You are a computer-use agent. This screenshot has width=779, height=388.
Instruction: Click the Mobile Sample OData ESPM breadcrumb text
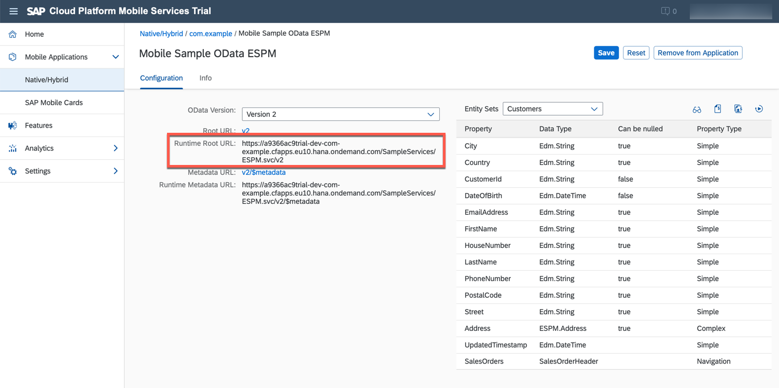[284, 34]
